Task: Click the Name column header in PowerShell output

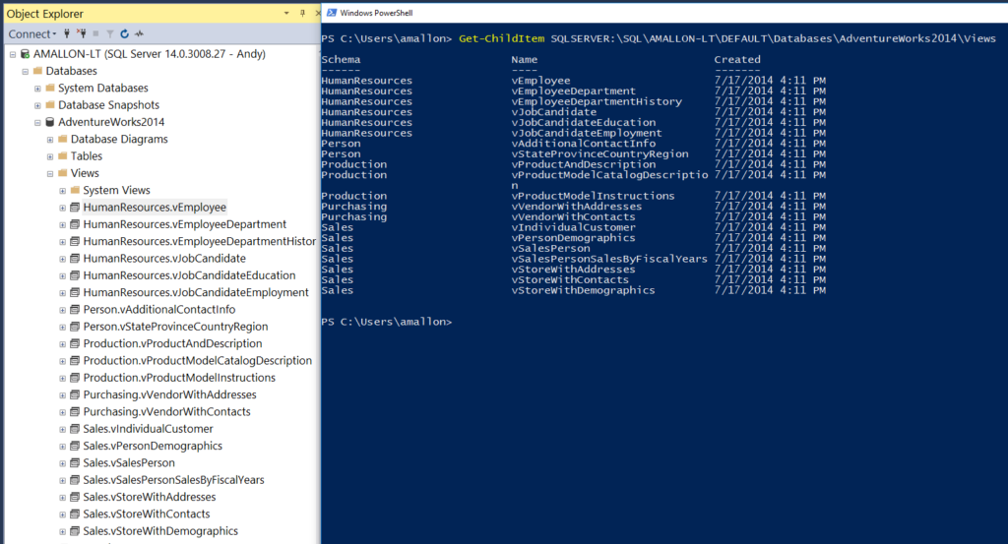Action: 525,60
